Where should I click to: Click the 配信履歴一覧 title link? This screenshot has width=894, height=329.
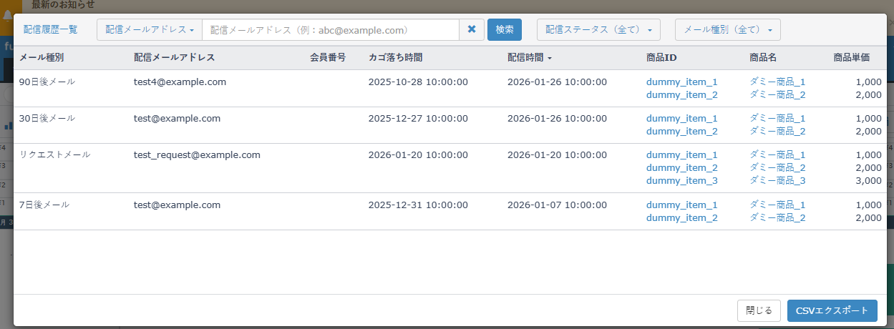pos(51,29)
